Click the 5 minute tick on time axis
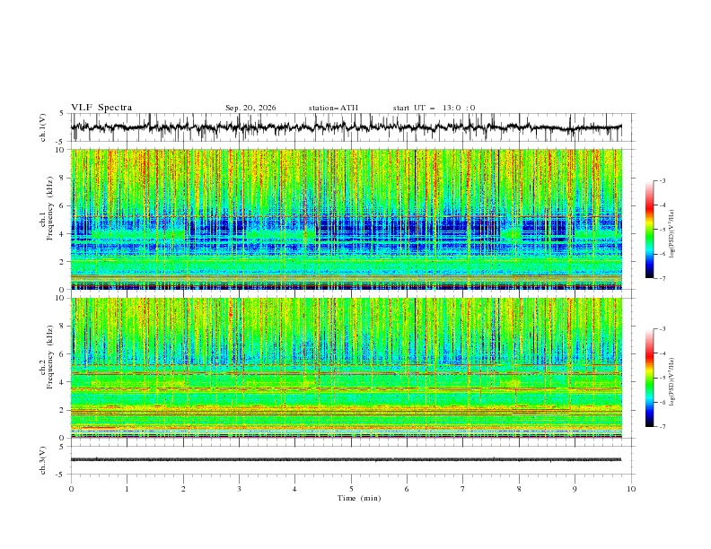This screenshot has width=711, height=549. (351, 489)
